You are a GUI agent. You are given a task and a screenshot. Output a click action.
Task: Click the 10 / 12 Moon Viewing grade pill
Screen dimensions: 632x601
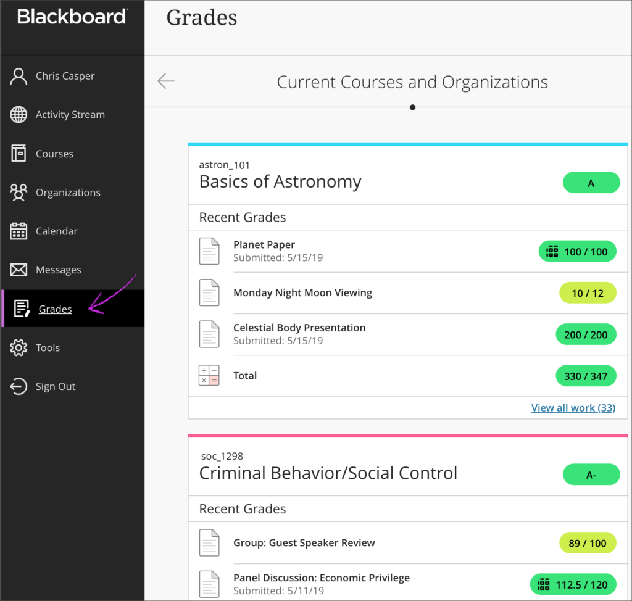588,293
